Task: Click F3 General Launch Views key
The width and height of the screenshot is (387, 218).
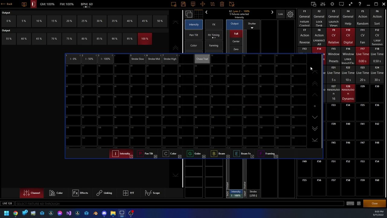Action: tap(333, 18)
